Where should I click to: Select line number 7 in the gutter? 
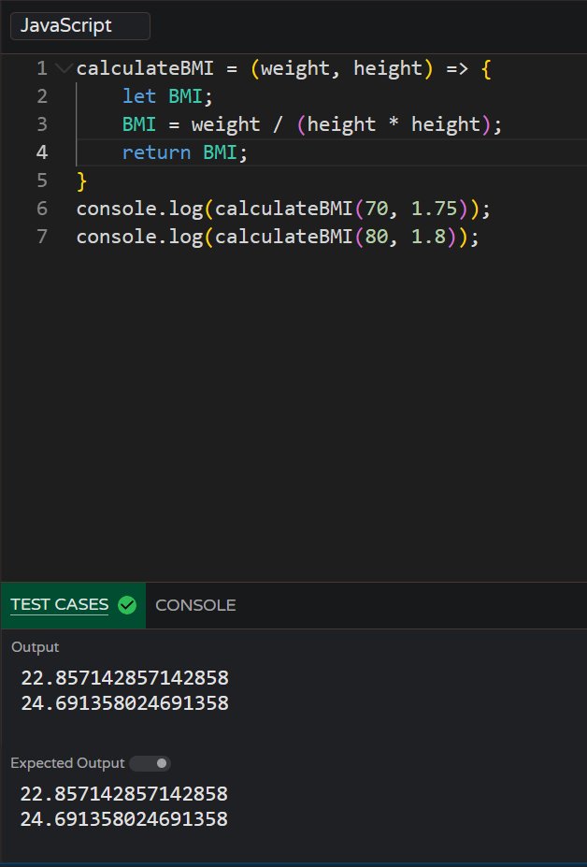coord(42,237)
